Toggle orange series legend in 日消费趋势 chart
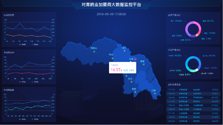Image resolution: width=223 pixels, height=125 pixels. click(22, 44)
